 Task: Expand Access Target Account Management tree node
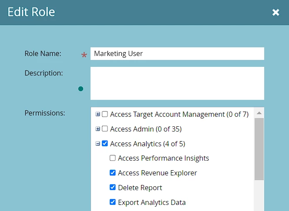pos(98,115)
